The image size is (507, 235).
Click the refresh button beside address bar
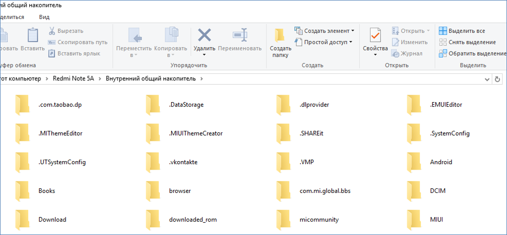pos(498,79)
